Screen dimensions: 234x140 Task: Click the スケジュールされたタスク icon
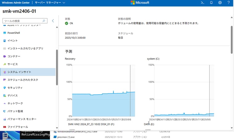coord(5,80)
